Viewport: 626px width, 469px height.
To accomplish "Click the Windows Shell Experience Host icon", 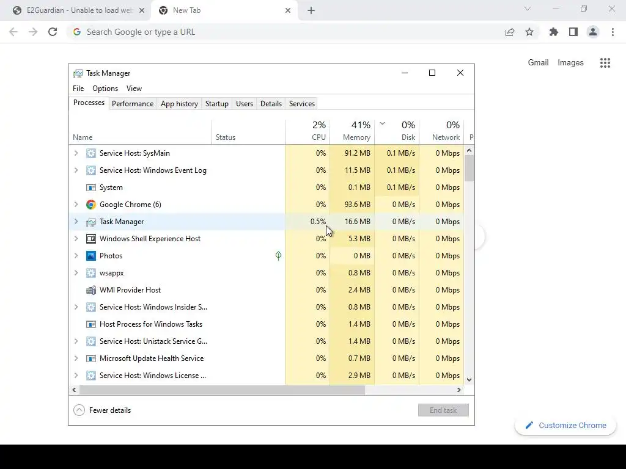I will 91,239.
